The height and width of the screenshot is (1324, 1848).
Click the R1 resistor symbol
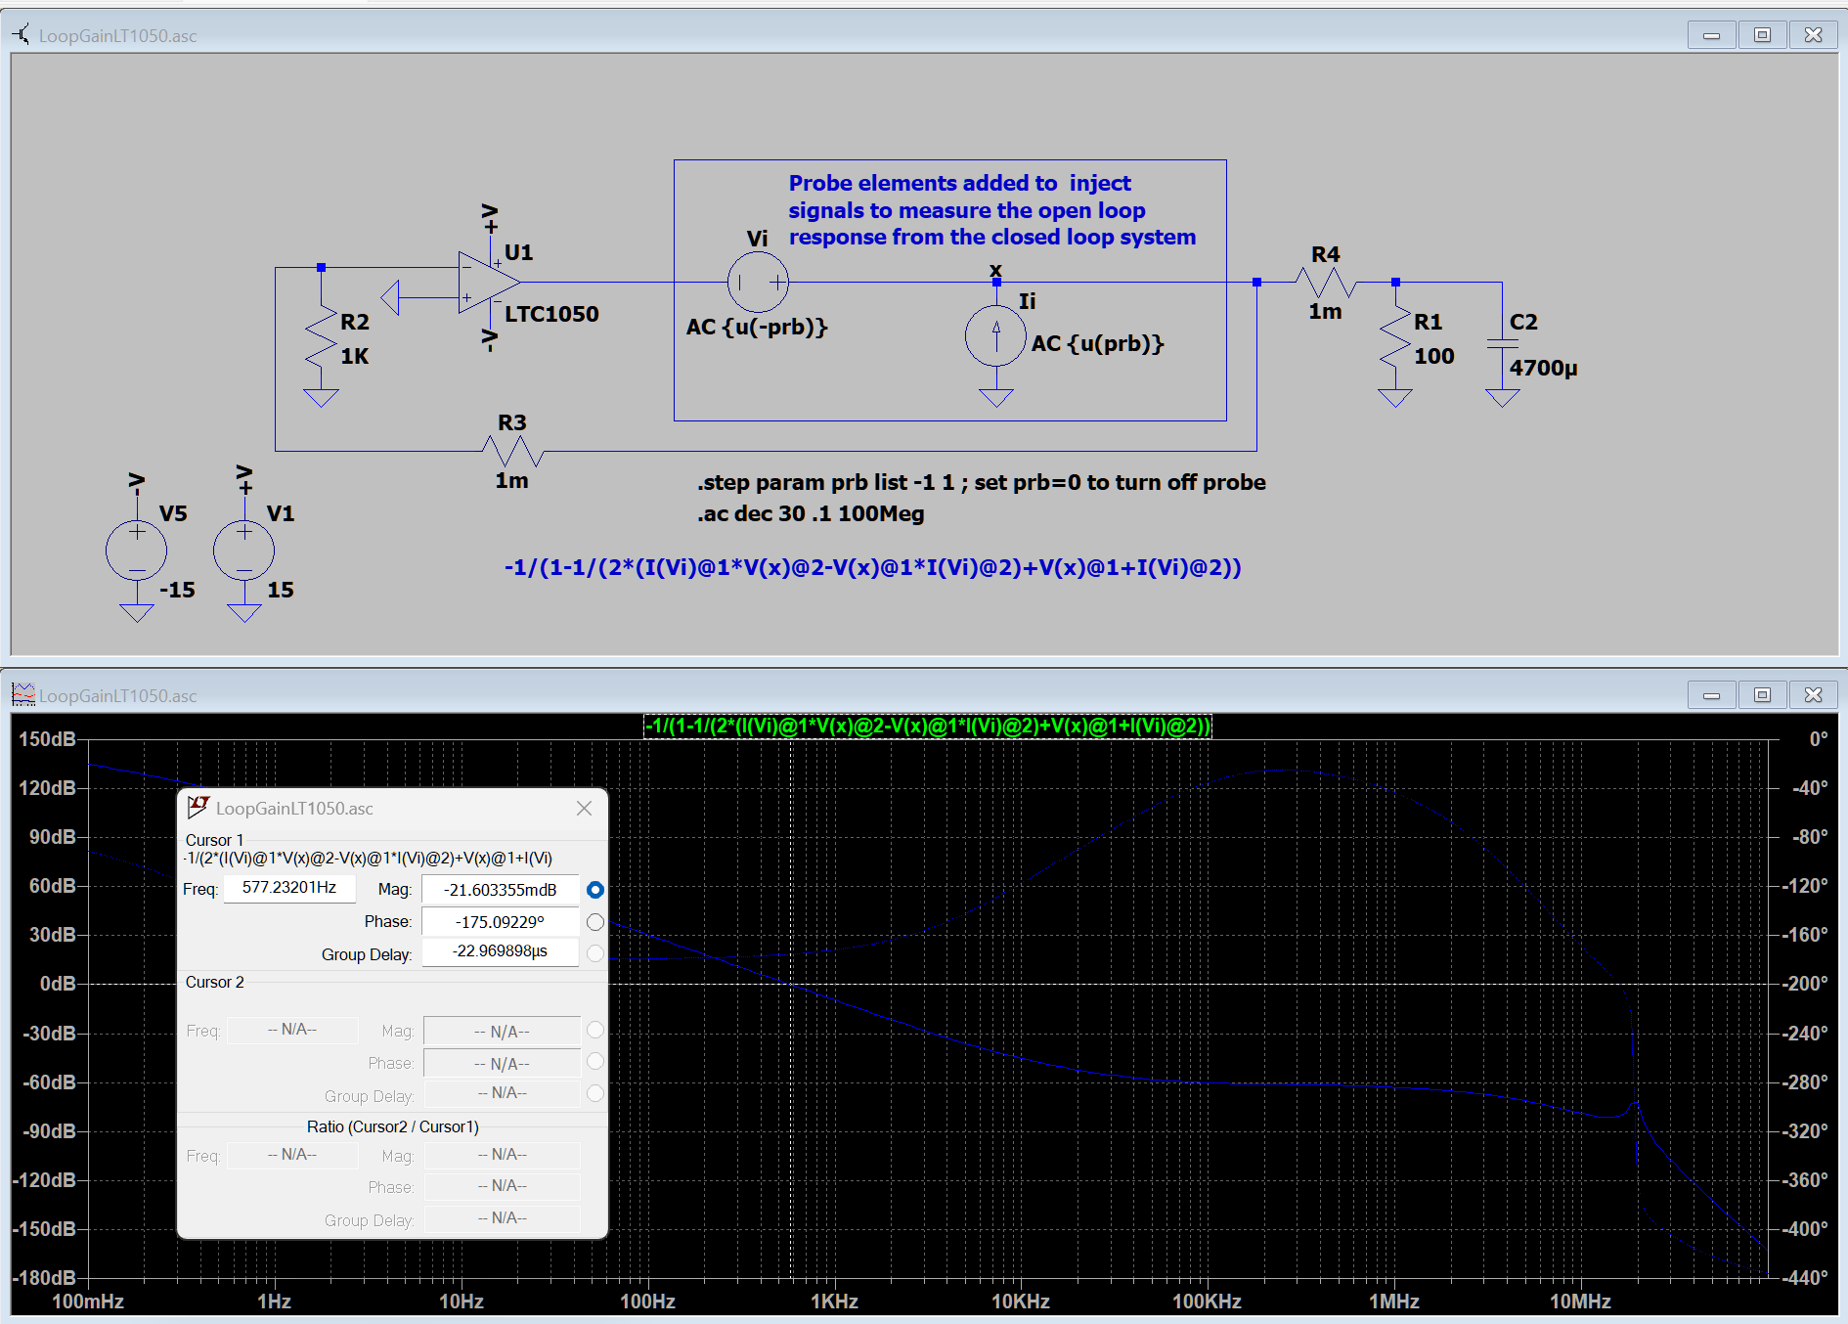[x=1395, y=338]
